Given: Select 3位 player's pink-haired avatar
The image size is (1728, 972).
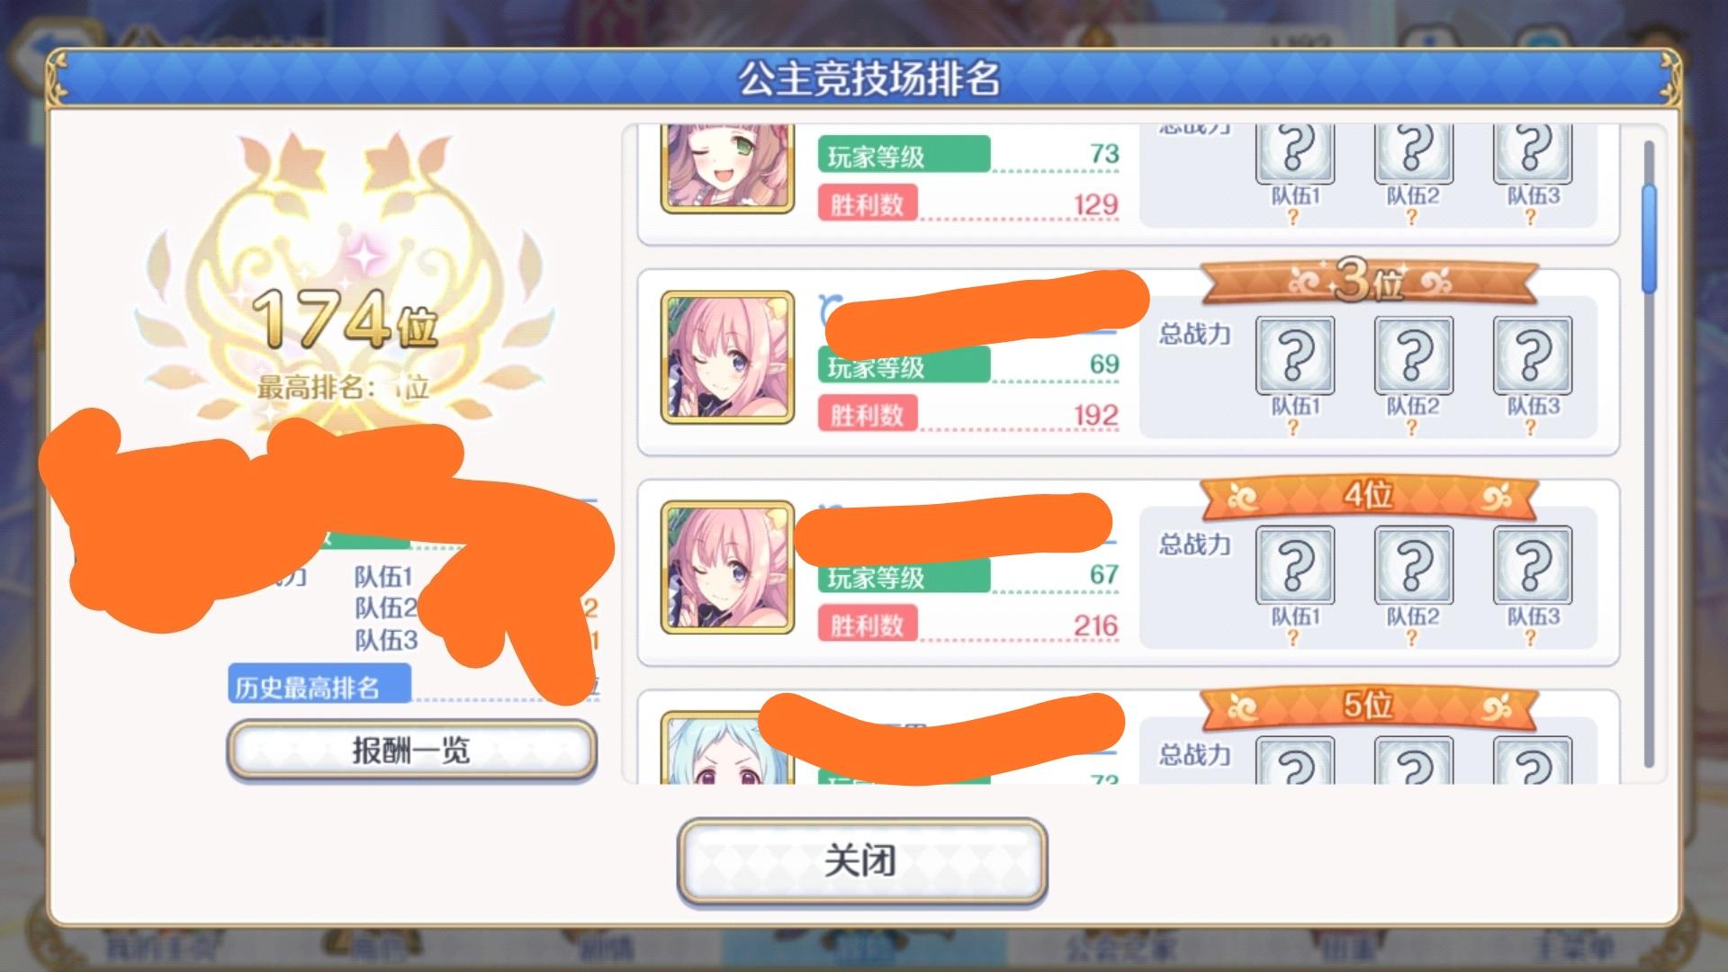Looking at the screenshot, I should [727, 357].
